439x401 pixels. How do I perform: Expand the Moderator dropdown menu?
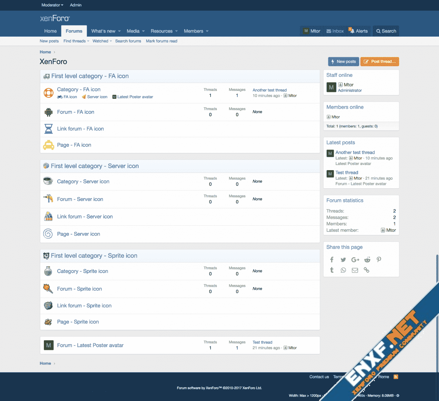tap(52, 5)
